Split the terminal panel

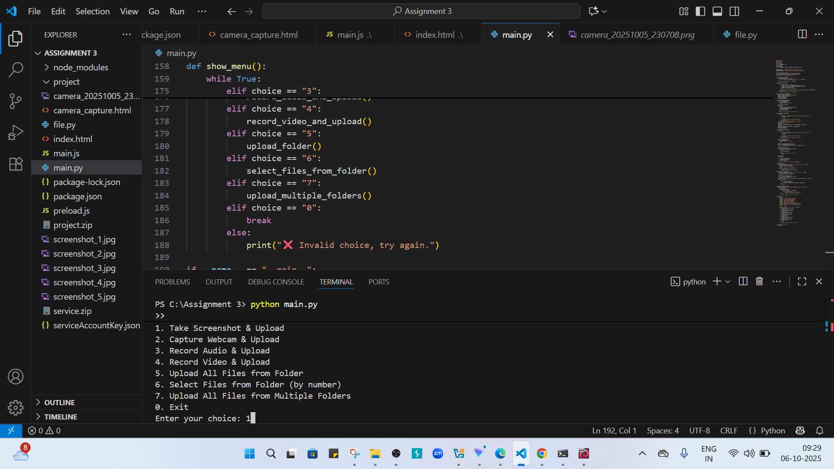[743, 281]
